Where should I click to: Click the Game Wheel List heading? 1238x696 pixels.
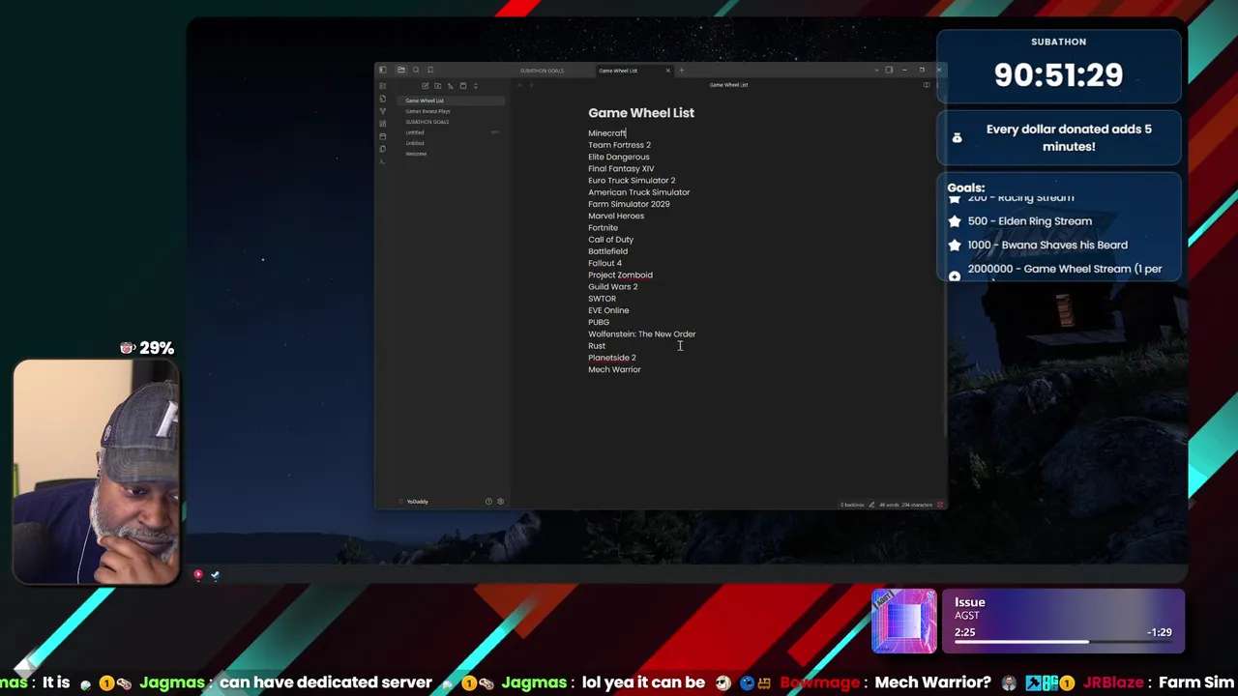(641, 113)
